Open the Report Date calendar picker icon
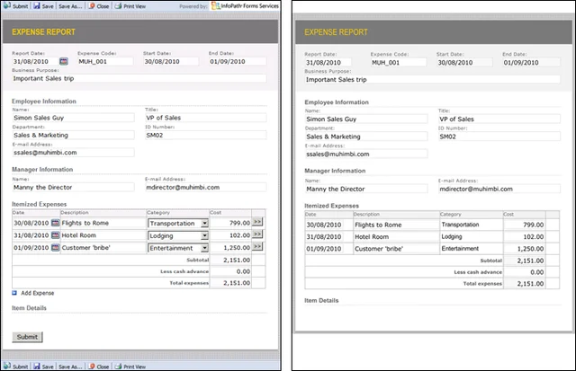The width and height of the screenshot is (576, 371). point(64,61)
